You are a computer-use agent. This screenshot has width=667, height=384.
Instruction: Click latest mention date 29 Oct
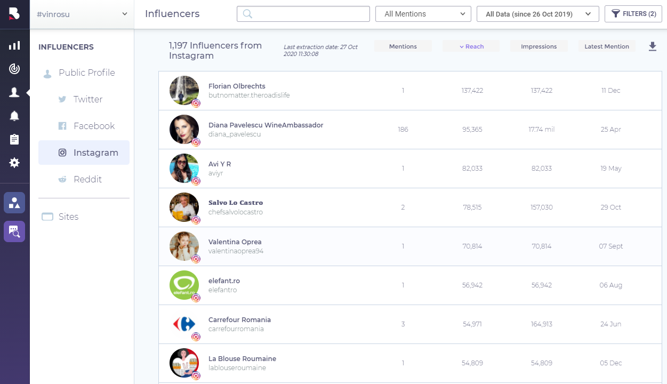[x=611, y=207]
